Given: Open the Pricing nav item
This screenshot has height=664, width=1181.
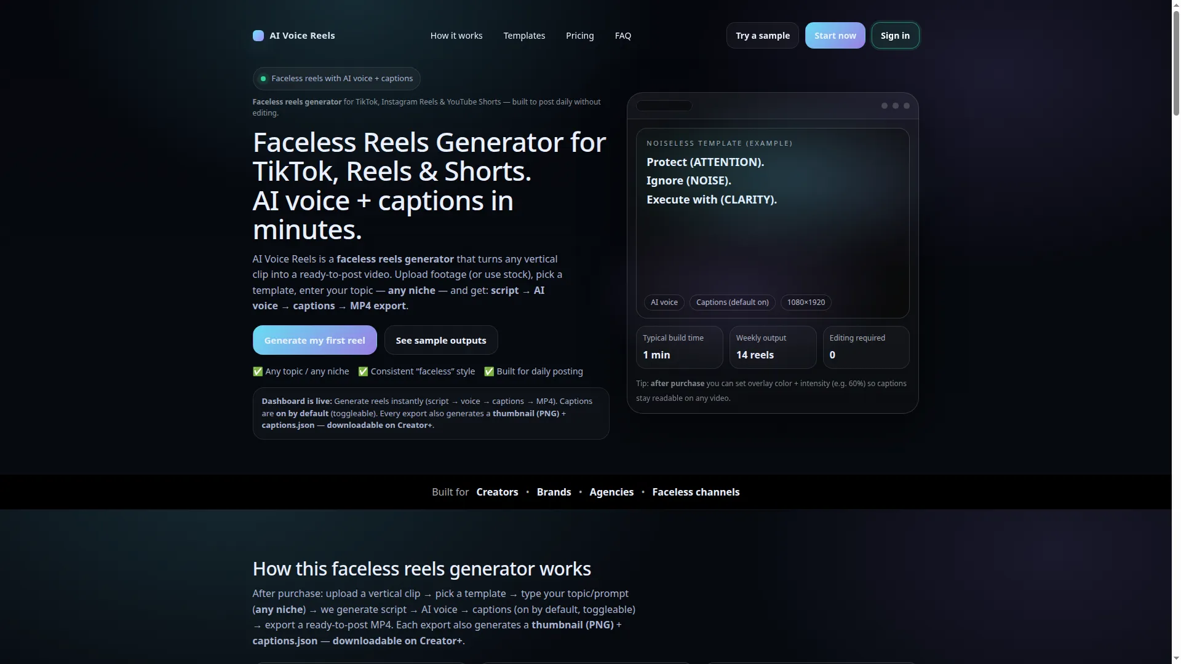Looking at the screenshot, I should pyautogui.click(x=580, y=36).
